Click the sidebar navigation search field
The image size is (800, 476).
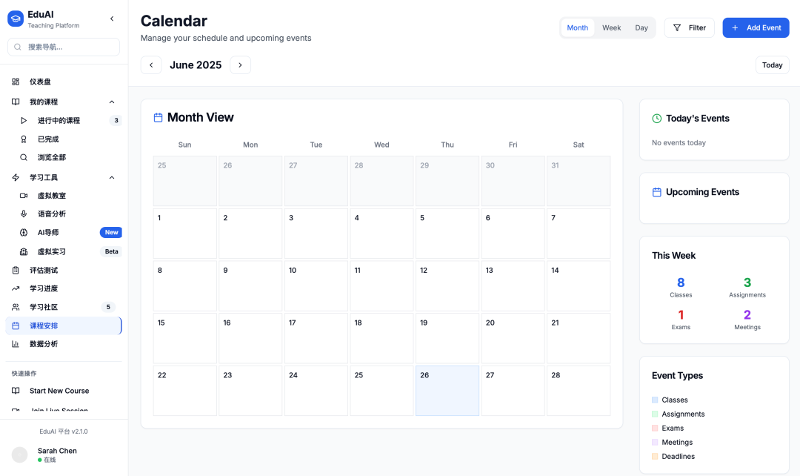click(x=64, y=47)
